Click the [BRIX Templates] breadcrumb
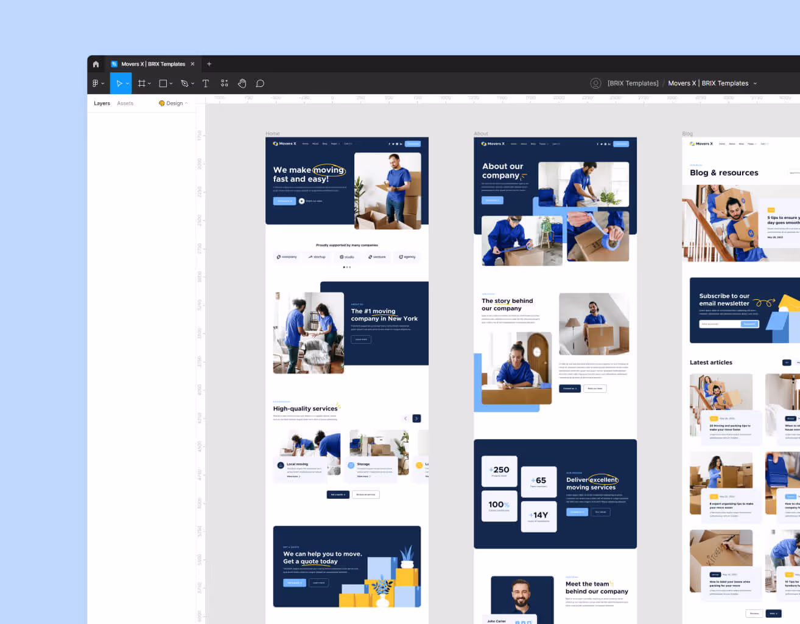Image resolution: width=800 pixels, height=624 pixels. (x=633, y=83)
